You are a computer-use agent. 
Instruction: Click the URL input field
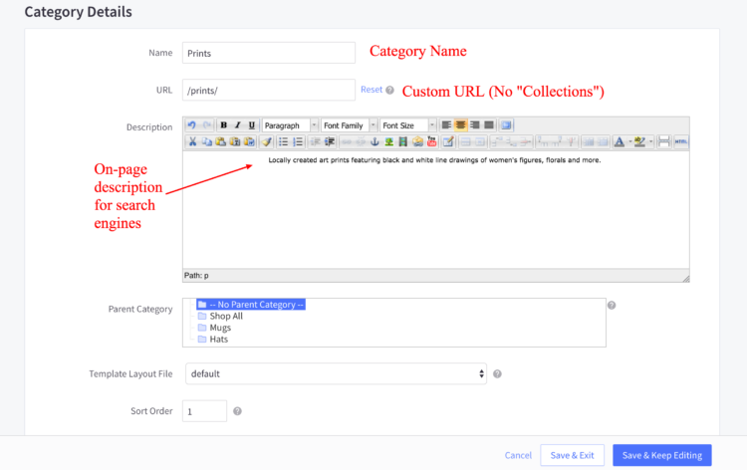click(x=269, y=90)
